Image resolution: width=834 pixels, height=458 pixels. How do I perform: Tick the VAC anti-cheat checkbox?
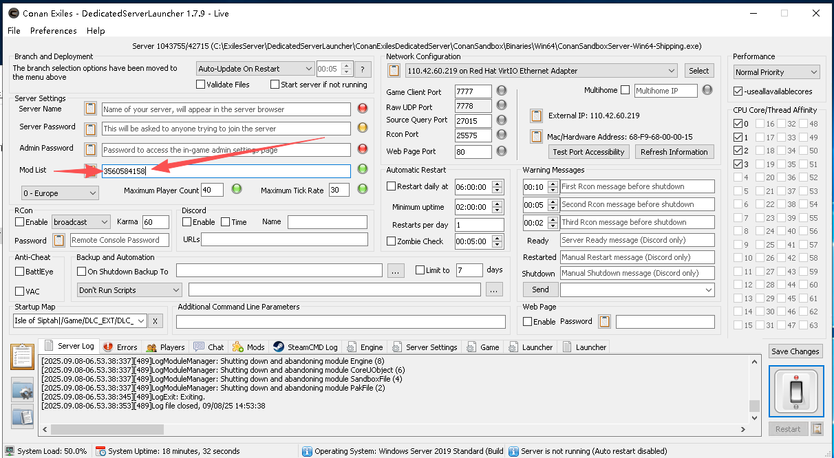[19, 292]
